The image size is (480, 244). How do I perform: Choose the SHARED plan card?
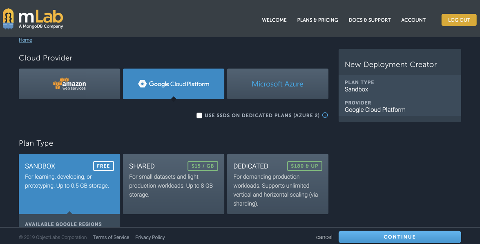(173, 184)
